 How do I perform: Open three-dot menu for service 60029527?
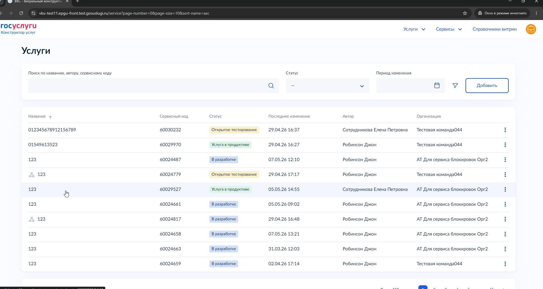pos(505,189)
